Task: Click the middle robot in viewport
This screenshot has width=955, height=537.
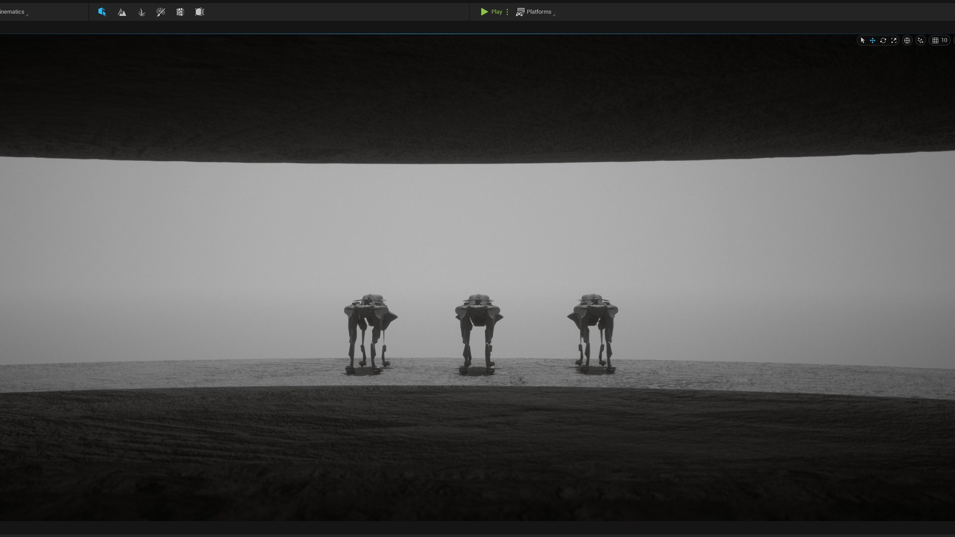Action: (x=478, y=334)
